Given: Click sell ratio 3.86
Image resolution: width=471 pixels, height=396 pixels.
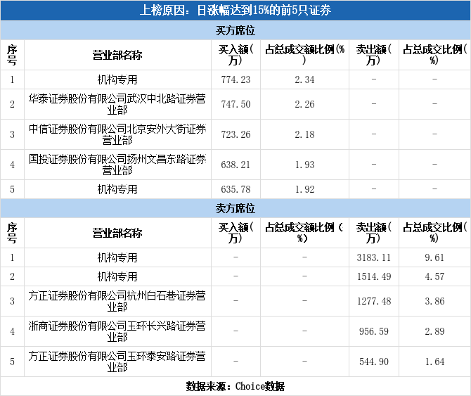Looking at the screenshot, I should click(434, 301).
